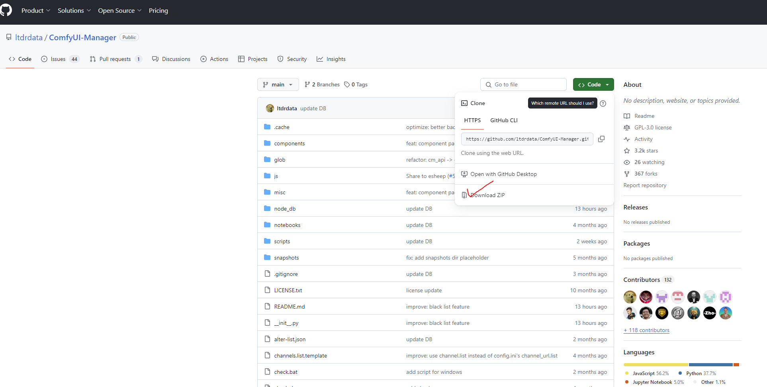Click the components folder icon
This screenshot has width=767, height=387.
pyautogui.click(x=267, y=143)
